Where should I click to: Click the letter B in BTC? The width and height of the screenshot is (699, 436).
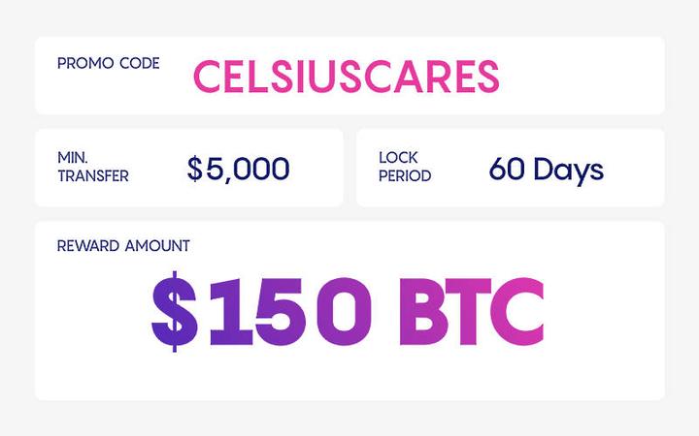[423, 311]
